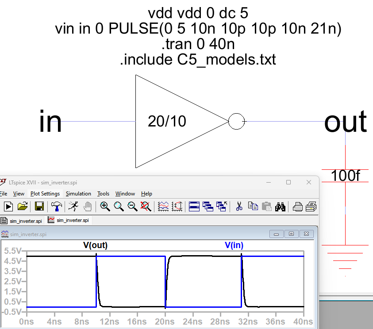Open the Tools menu
The image size is (373, 329).
click(103, 194)
